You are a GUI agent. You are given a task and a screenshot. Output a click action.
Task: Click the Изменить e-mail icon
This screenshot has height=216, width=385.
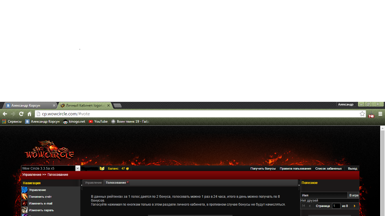click(x=25, y=203)
